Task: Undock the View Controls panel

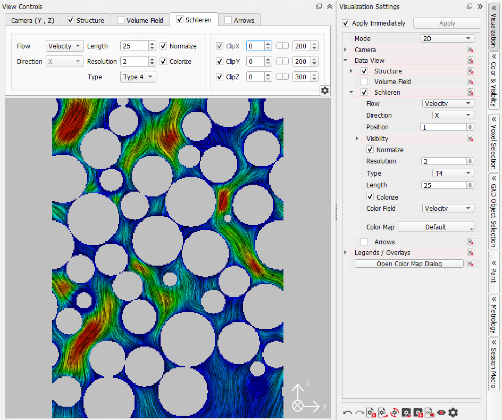Action: pyautogui.click(x=319, y=6)
